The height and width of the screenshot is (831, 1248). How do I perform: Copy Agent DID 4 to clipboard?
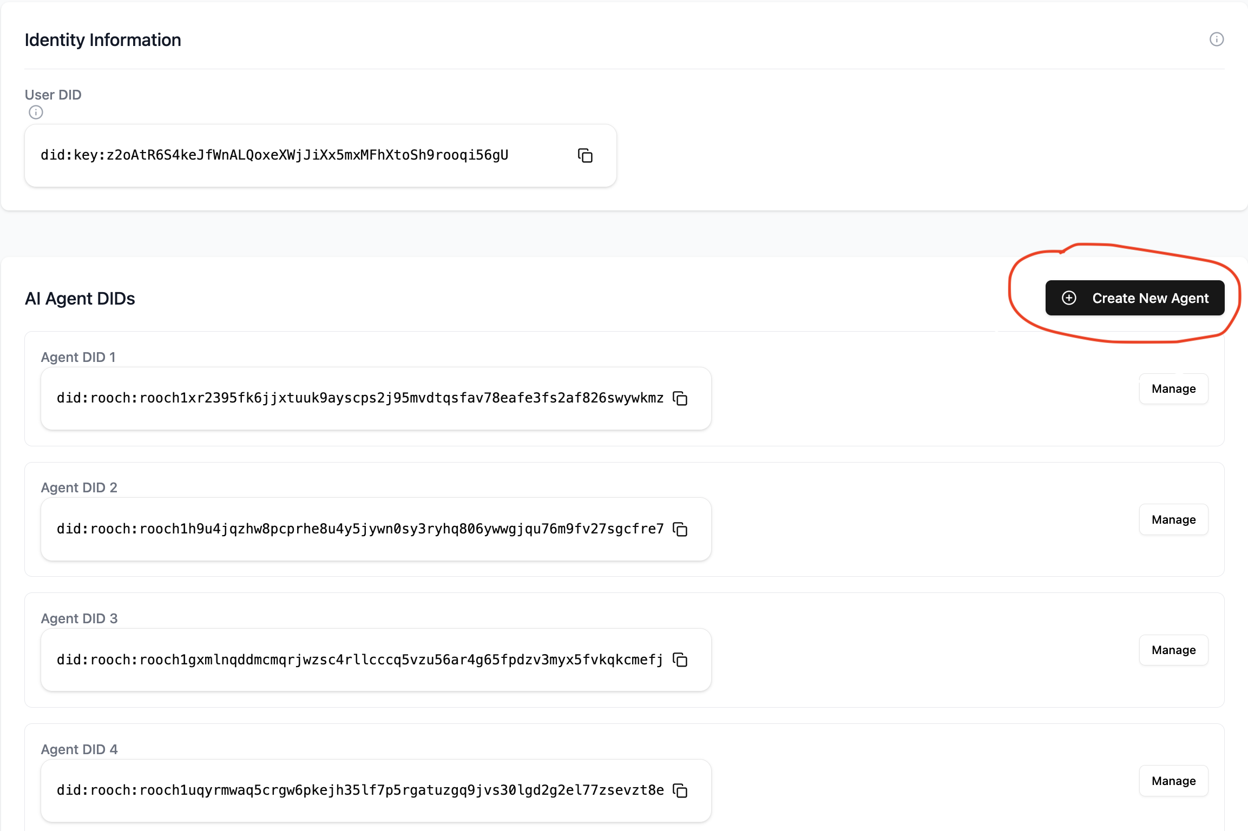tap(680, 790)
